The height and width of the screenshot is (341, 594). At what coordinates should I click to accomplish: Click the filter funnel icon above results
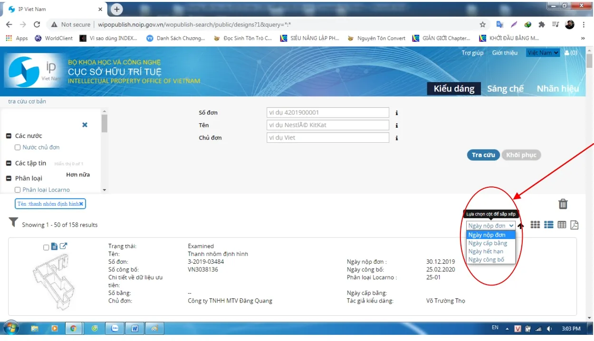pyautogui.click(x=14, y=221)
